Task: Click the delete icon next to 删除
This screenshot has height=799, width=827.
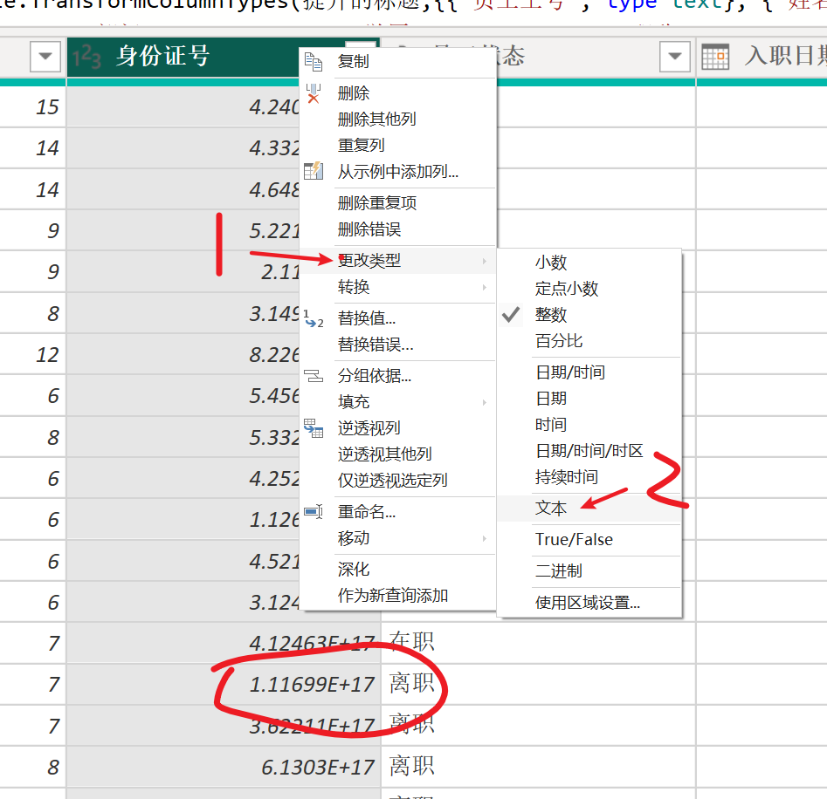Action: coord(313,93)
